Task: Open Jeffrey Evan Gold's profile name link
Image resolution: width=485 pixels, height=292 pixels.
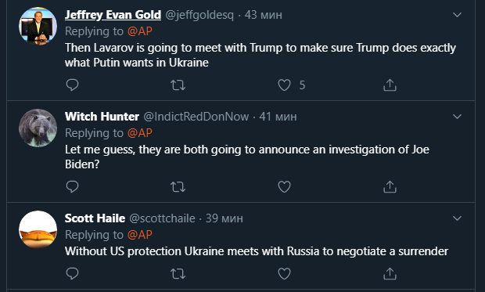Action: pos(113,15)
